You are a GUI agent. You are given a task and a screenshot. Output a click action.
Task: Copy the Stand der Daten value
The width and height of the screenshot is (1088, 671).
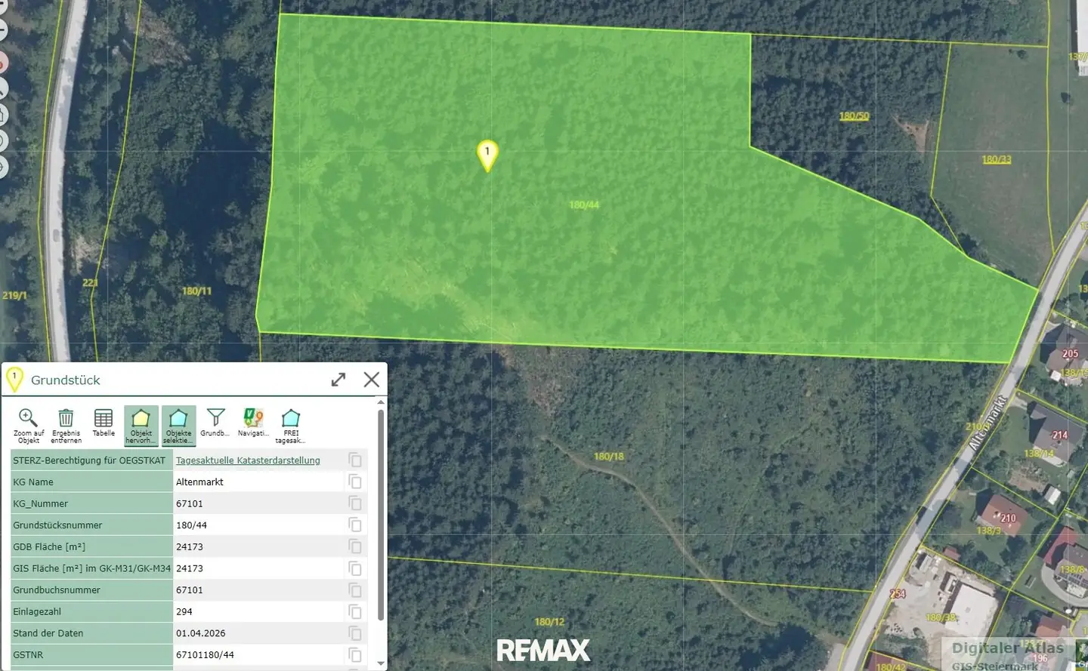point(355,633)
